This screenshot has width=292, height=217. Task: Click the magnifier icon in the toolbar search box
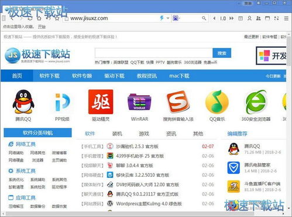204,18
